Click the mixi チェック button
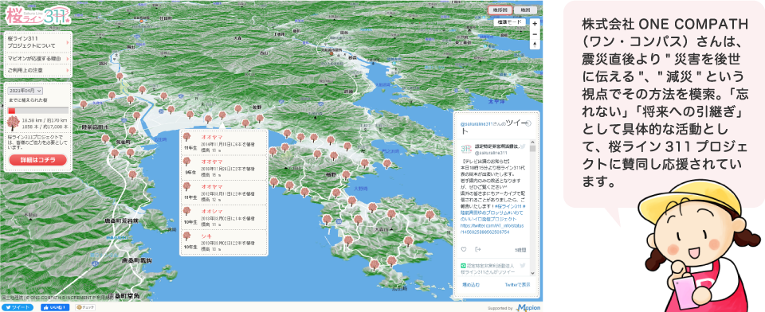The width and height of the screenshot is (765, 312). pos(85,307)
